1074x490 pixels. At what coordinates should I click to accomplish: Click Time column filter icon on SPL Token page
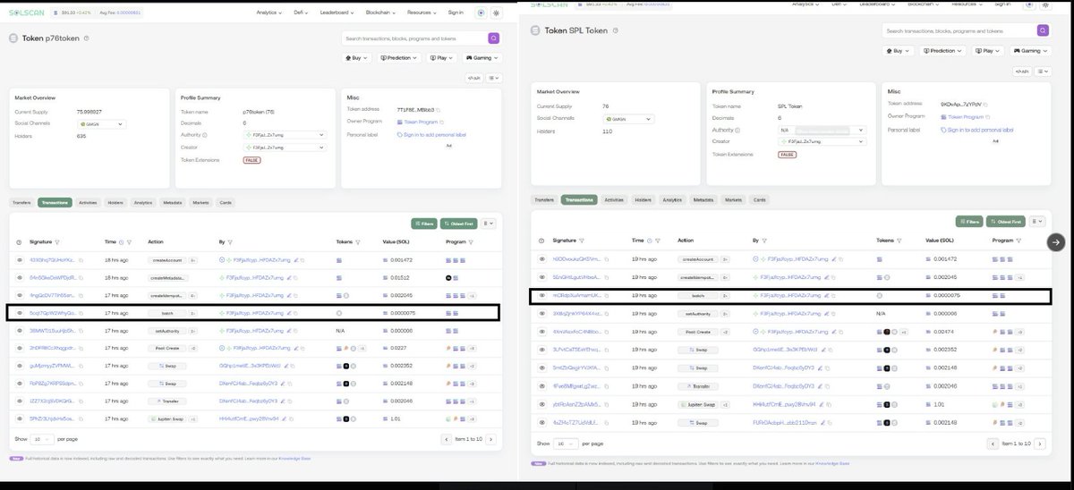pyautogui.click(x=657, y=241)
